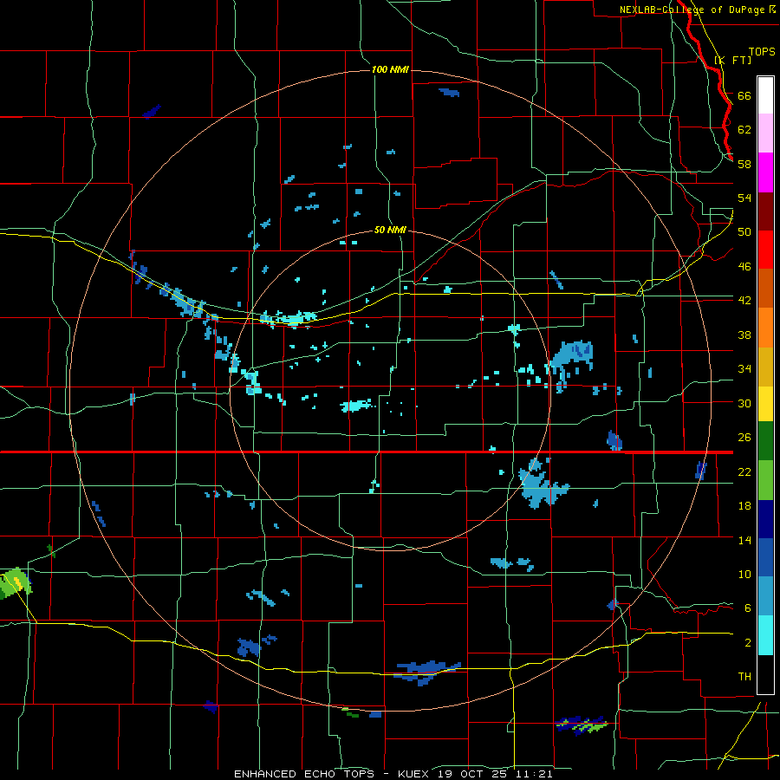Click the "NEXLAB-College of DuPage" credit text
This screenshot has height=780, width=780.
[692, 10]
